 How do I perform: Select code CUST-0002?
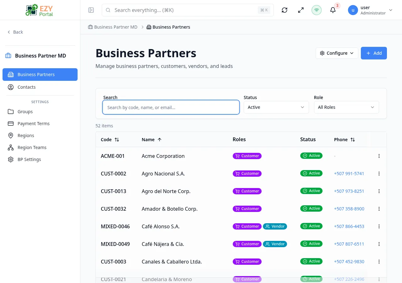113,174
